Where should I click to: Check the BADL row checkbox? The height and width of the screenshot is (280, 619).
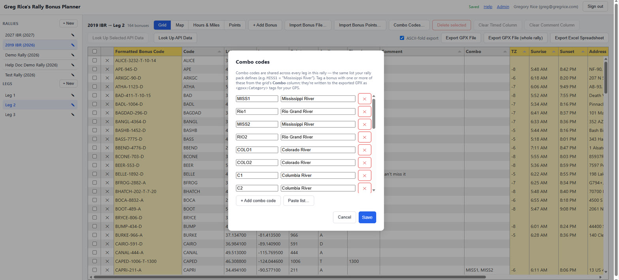click(x=94, y=104)
